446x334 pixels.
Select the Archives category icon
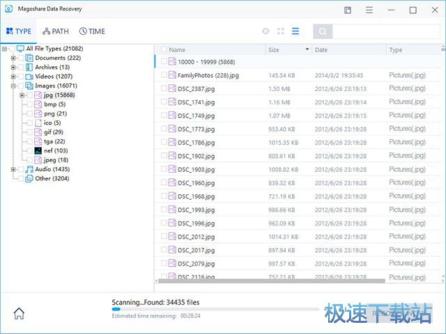click(29, 67)
